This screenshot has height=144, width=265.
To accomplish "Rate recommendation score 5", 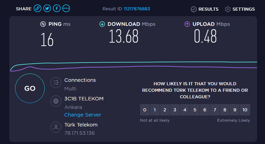I will click(x=195, y=110).
